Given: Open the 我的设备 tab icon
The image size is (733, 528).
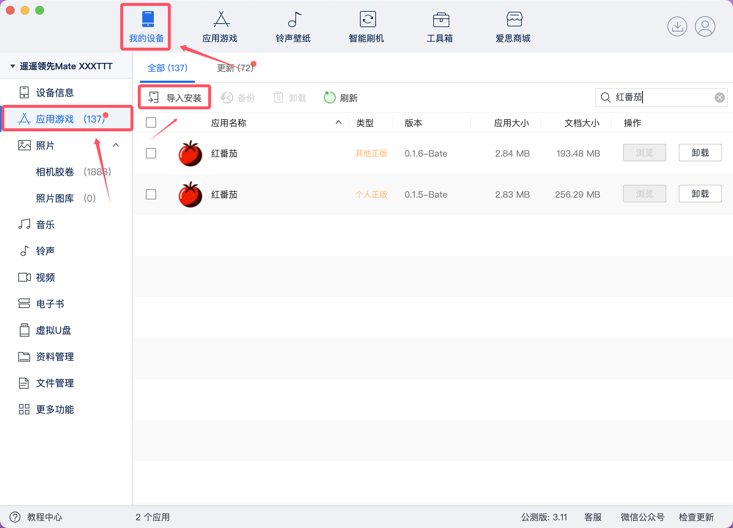Looking at the screenshot, I should 148,19.
